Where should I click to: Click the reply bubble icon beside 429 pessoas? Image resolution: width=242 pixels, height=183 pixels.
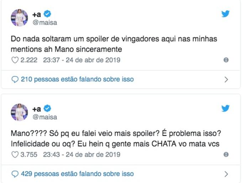point(15,174)
